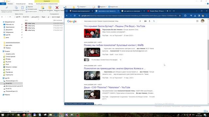Open 'Почему мы любим психопатов' result

(114, 45)
